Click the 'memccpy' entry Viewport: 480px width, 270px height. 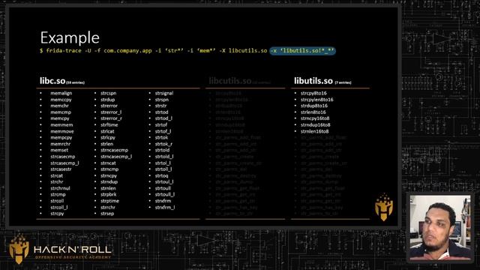(x=61, y=100)
